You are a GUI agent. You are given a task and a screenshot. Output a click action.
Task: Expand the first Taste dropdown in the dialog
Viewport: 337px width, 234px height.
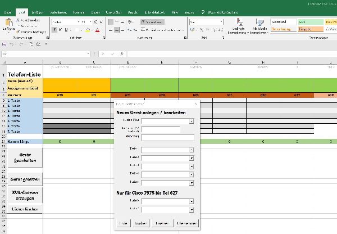point(192,150)
